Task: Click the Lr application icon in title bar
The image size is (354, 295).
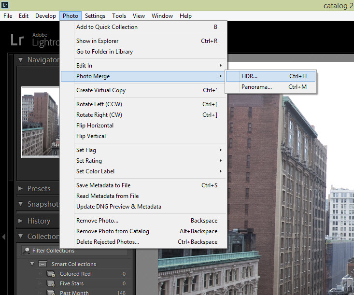Action: click(x=5, y=5)
